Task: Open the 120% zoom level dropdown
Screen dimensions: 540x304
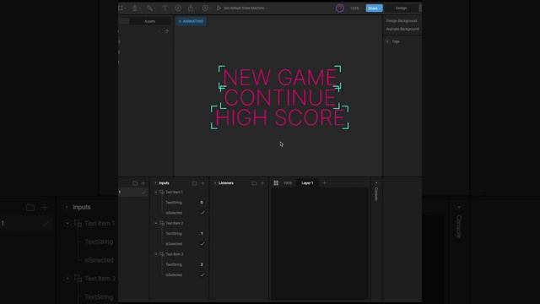Action: [x=356, y=8]
